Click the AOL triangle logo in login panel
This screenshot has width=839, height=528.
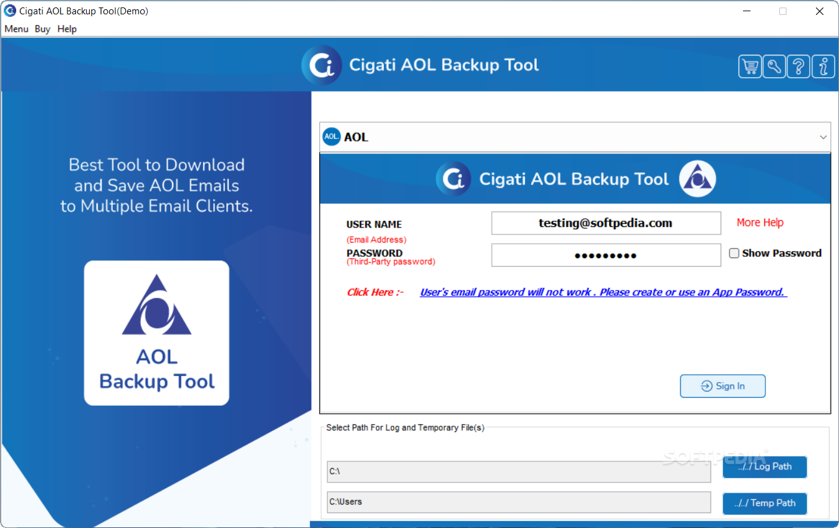[x=698, y=179]
